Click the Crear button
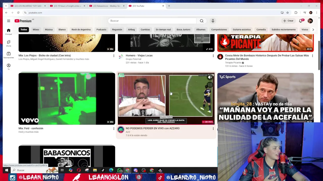This screenshot has width=323, height=181. pos(288,21)
